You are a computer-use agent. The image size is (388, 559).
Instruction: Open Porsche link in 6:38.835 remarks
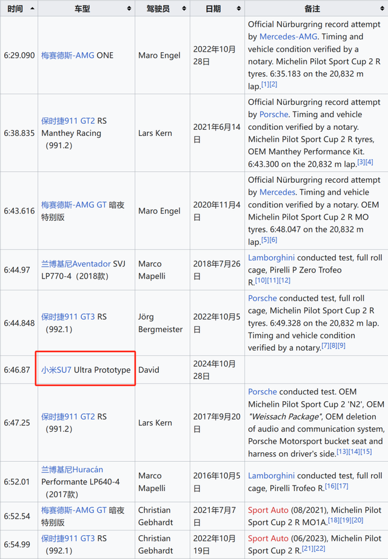pyautogui.click(x=274, y=115)
